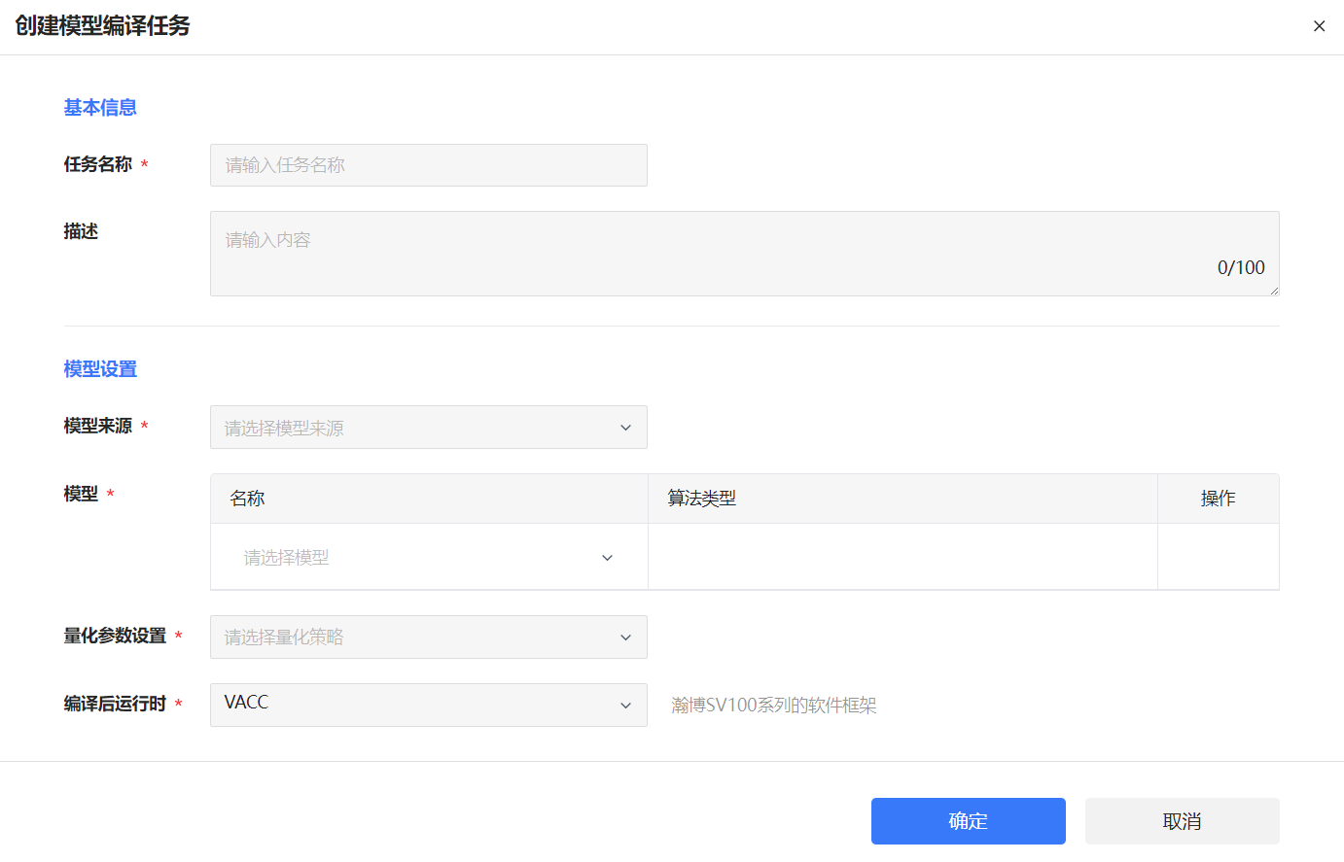The height and width of the screenshot is (862, 1344).
Task: Click the 任务名称 input field
Action: (429, 165)
